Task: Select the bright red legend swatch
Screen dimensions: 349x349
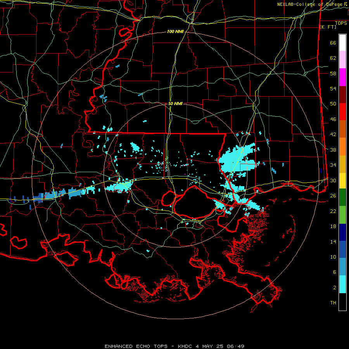Action: [x=342, y=112]
